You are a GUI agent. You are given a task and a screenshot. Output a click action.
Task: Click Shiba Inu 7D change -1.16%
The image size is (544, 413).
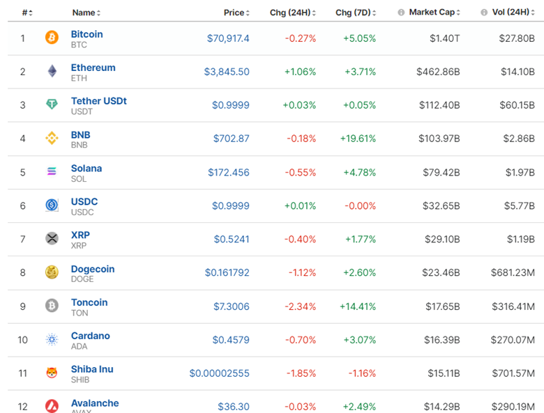coord(362,373)
